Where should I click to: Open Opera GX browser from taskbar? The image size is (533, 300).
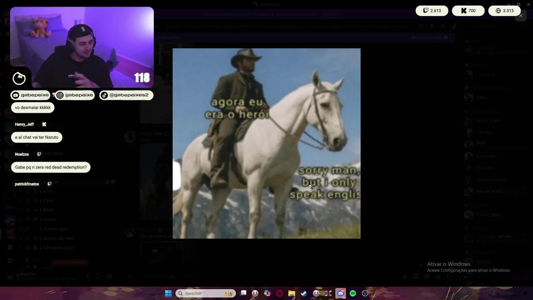click(x=279, y=293)
